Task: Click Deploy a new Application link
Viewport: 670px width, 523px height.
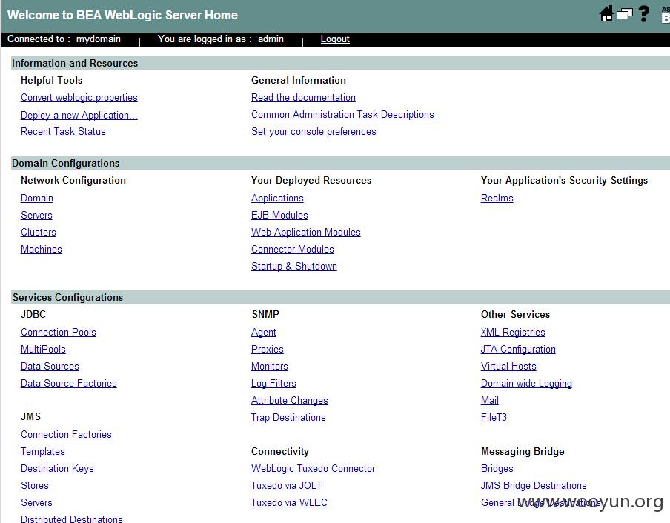Action: click(x=79, y=116)
